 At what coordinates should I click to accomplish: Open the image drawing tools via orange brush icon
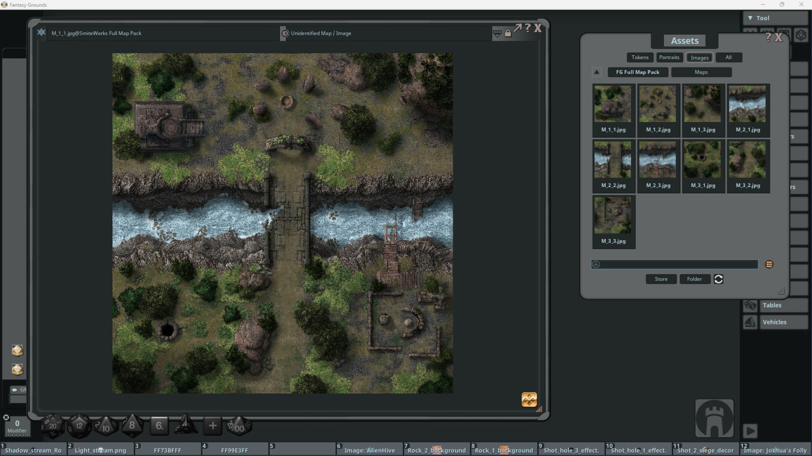[529, 399]
